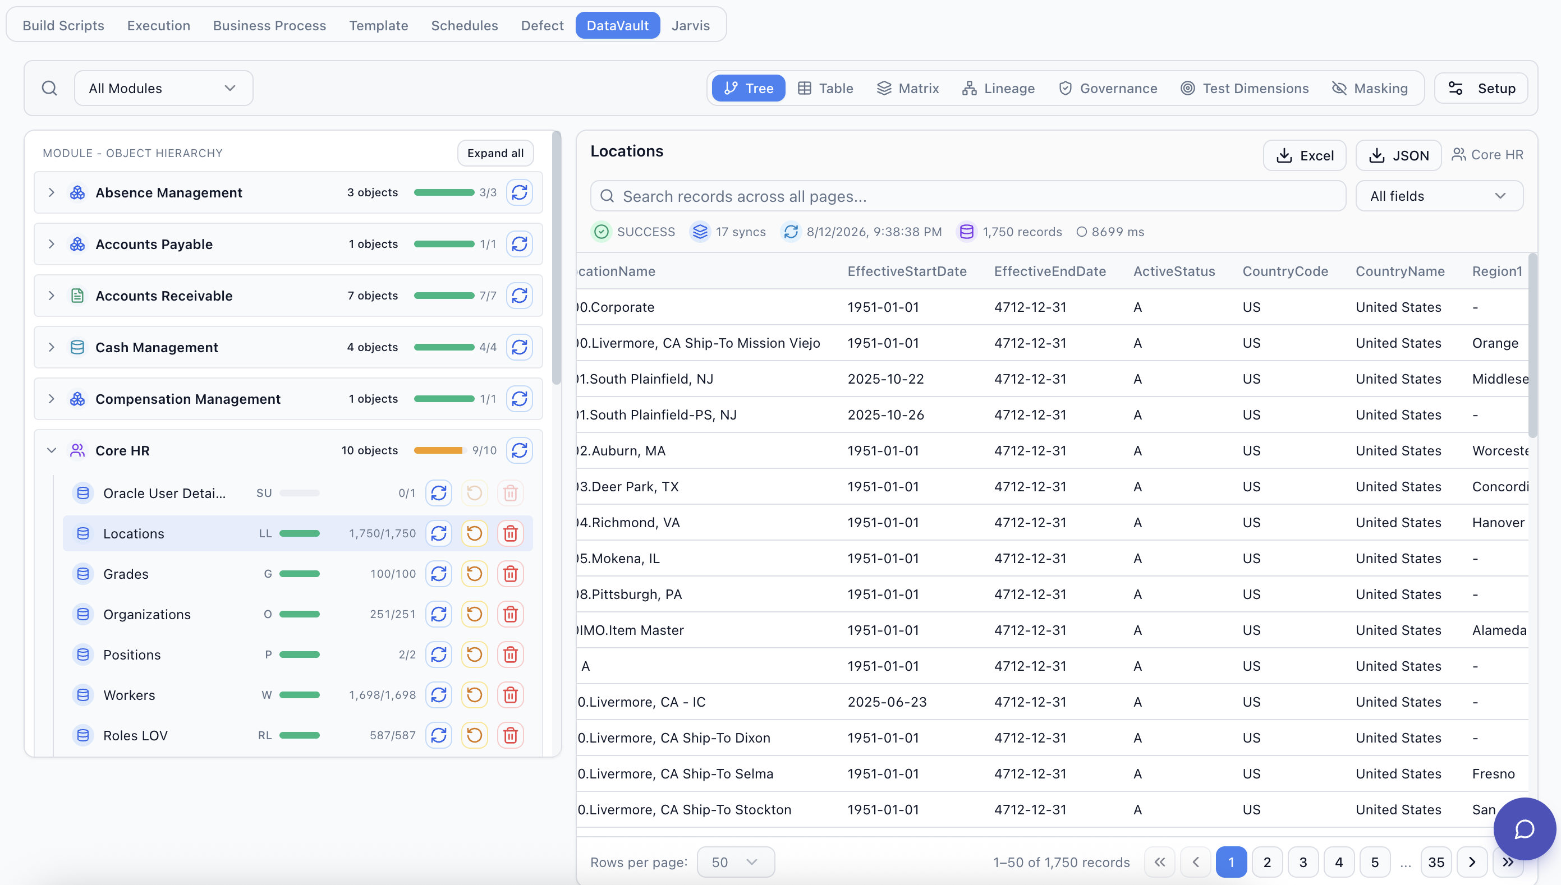Viewport: 1561px width, 885px height.
Task: Export records to Excel
Action: (x=1304, y=155)
